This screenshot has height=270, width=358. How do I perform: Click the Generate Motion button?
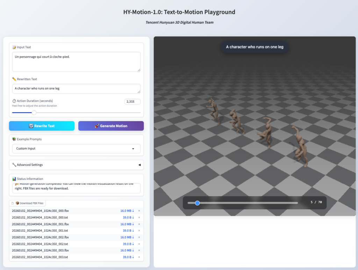[x=111, y=126]
